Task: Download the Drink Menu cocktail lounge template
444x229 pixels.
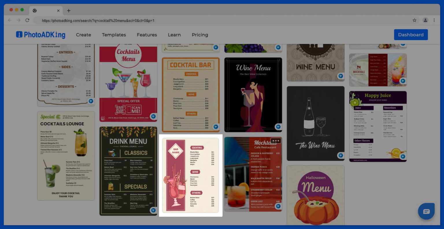Action: (153, 210)
